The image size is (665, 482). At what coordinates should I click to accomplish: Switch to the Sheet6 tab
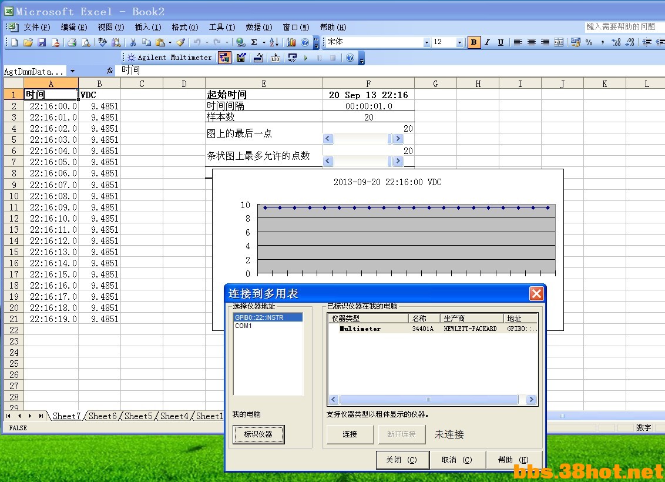click(102, 416)
